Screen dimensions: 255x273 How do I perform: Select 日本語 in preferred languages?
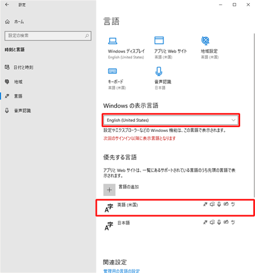(x=175, y=226)
